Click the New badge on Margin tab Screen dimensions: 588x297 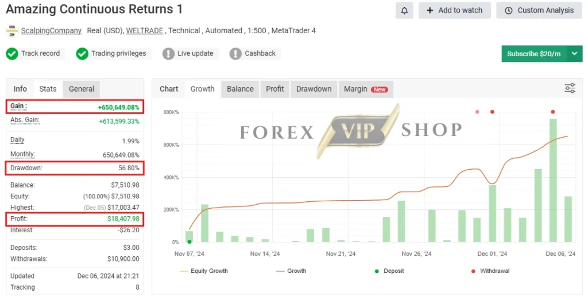380,89
